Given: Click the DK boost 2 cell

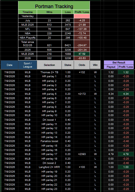Looking at the screenshot, I should (49, 163).
